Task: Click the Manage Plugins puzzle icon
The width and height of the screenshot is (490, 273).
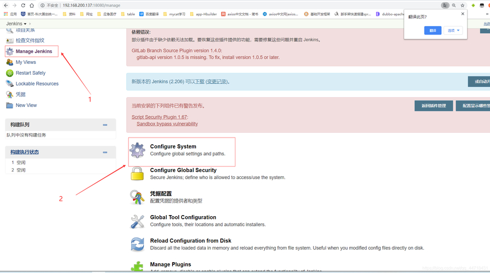Action: pos(137,266)
